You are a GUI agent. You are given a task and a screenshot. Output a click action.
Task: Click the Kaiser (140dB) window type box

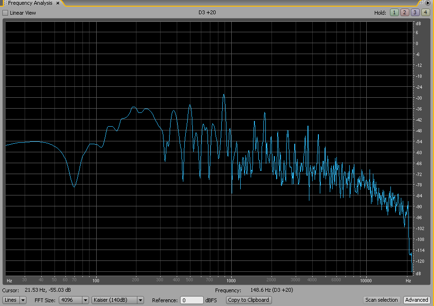point(114,300)
